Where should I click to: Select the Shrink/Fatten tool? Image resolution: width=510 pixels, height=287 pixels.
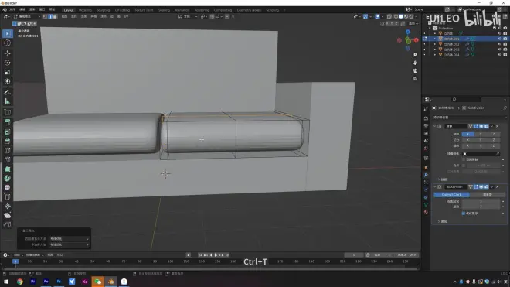click(x=8, y=207)
